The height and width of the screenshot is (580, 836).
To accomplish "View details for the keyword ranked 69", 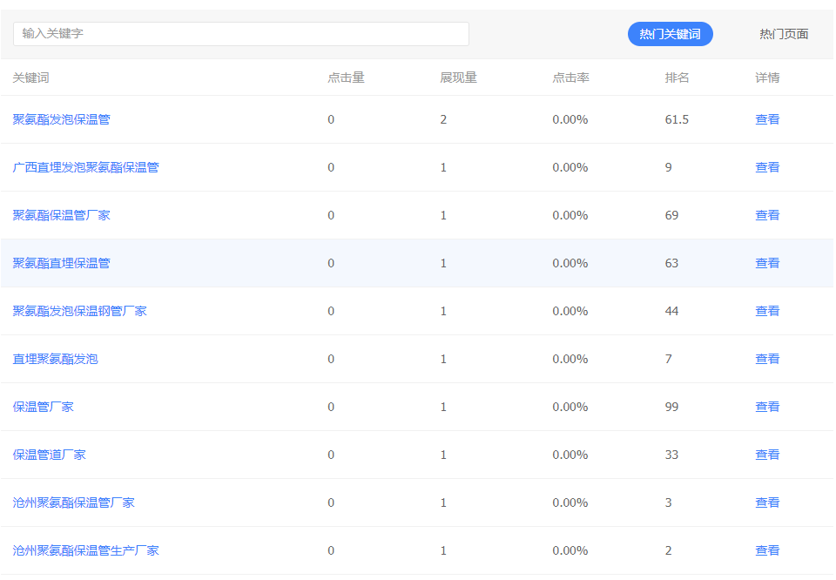I will [766, 215].
